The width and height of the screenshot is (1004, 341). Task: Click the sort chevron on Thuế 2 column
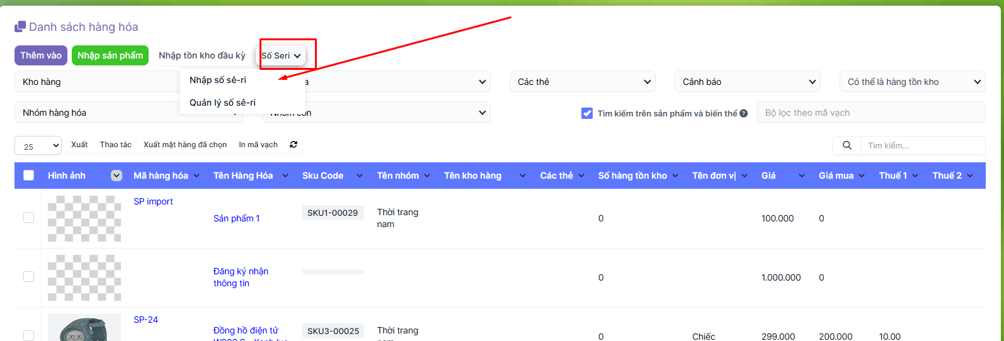[x=970, y=176]
